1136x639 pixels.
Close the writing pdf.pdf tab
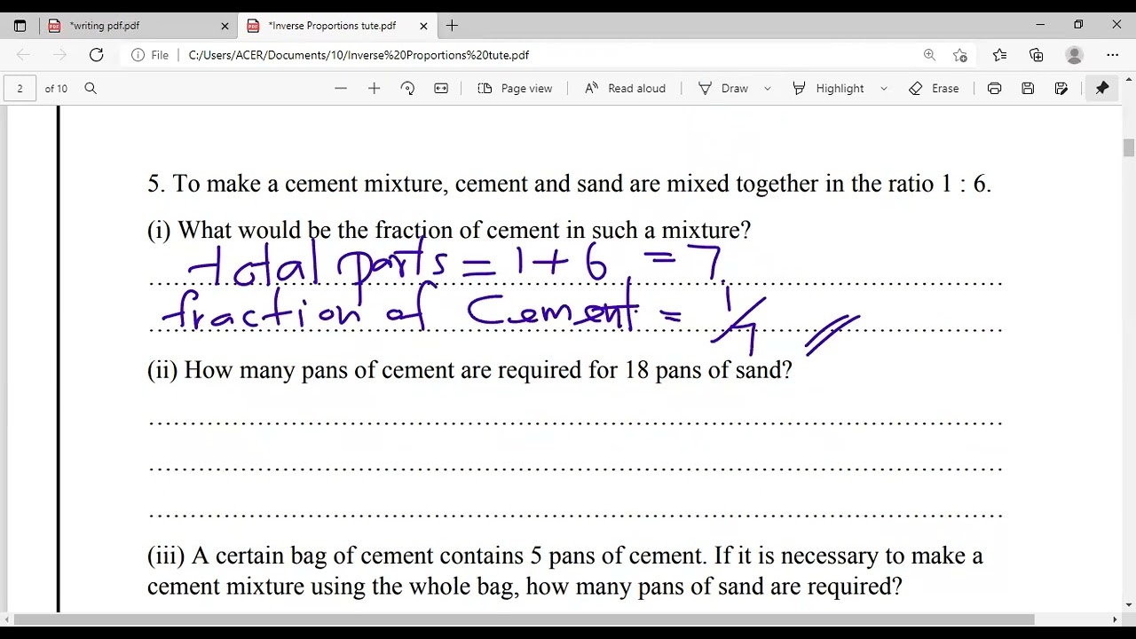click(225, 26)
